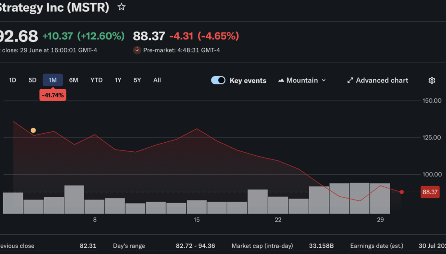Select the 1Y time range
The height and width of the screenshot is (254, 446).
click(x=118, y=80)
